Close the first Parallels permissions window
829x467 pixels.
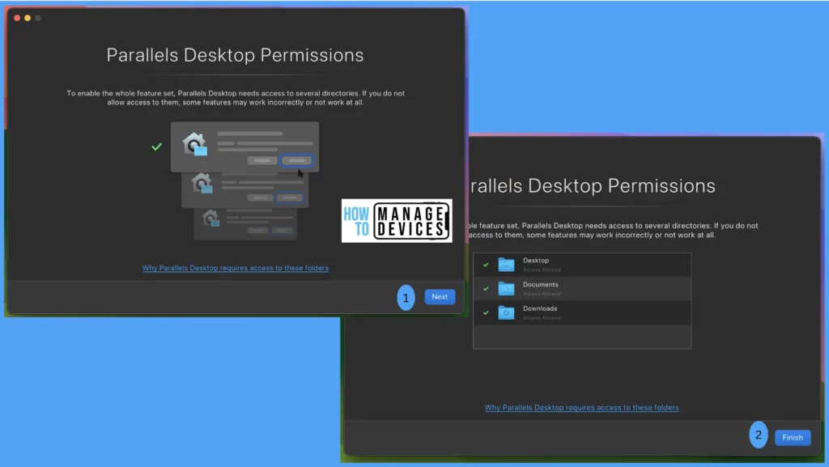click(x=17, y=18)
